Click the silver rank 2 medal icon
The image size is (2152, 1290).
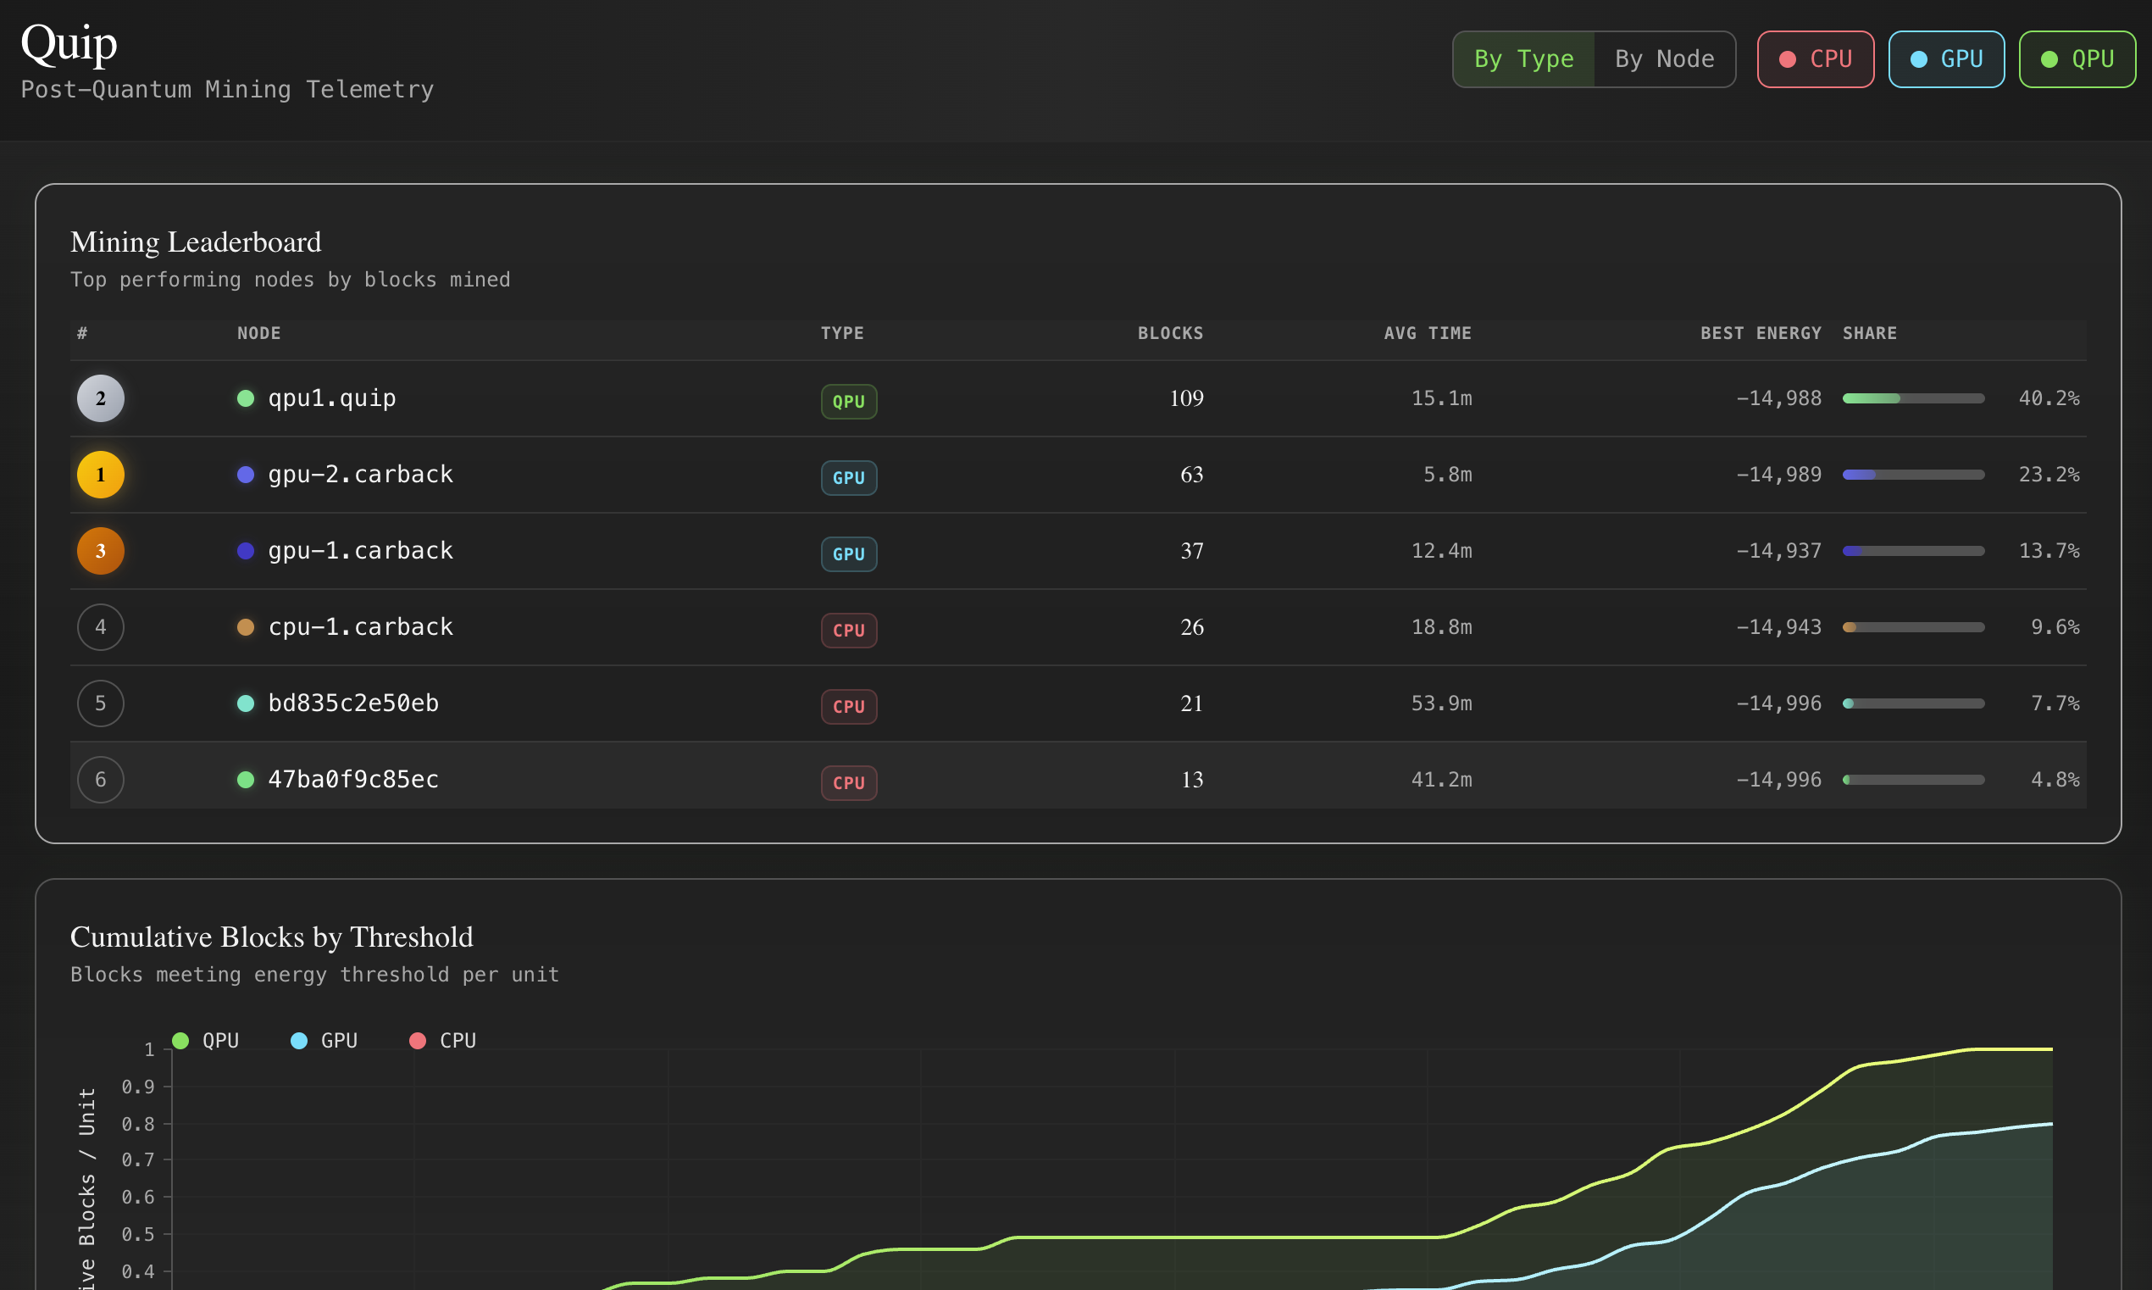pyautogui.click(x=100, y=398)
